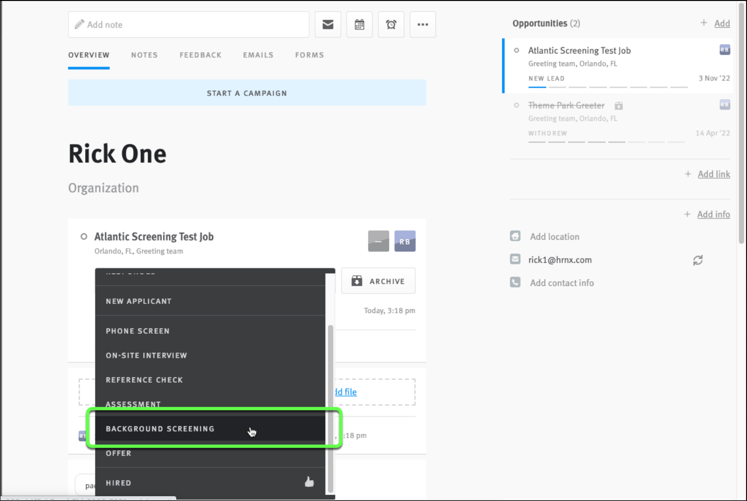
Task: Click the RB avatar on Atlantic Screening Test Job
Action: (724, 50)
